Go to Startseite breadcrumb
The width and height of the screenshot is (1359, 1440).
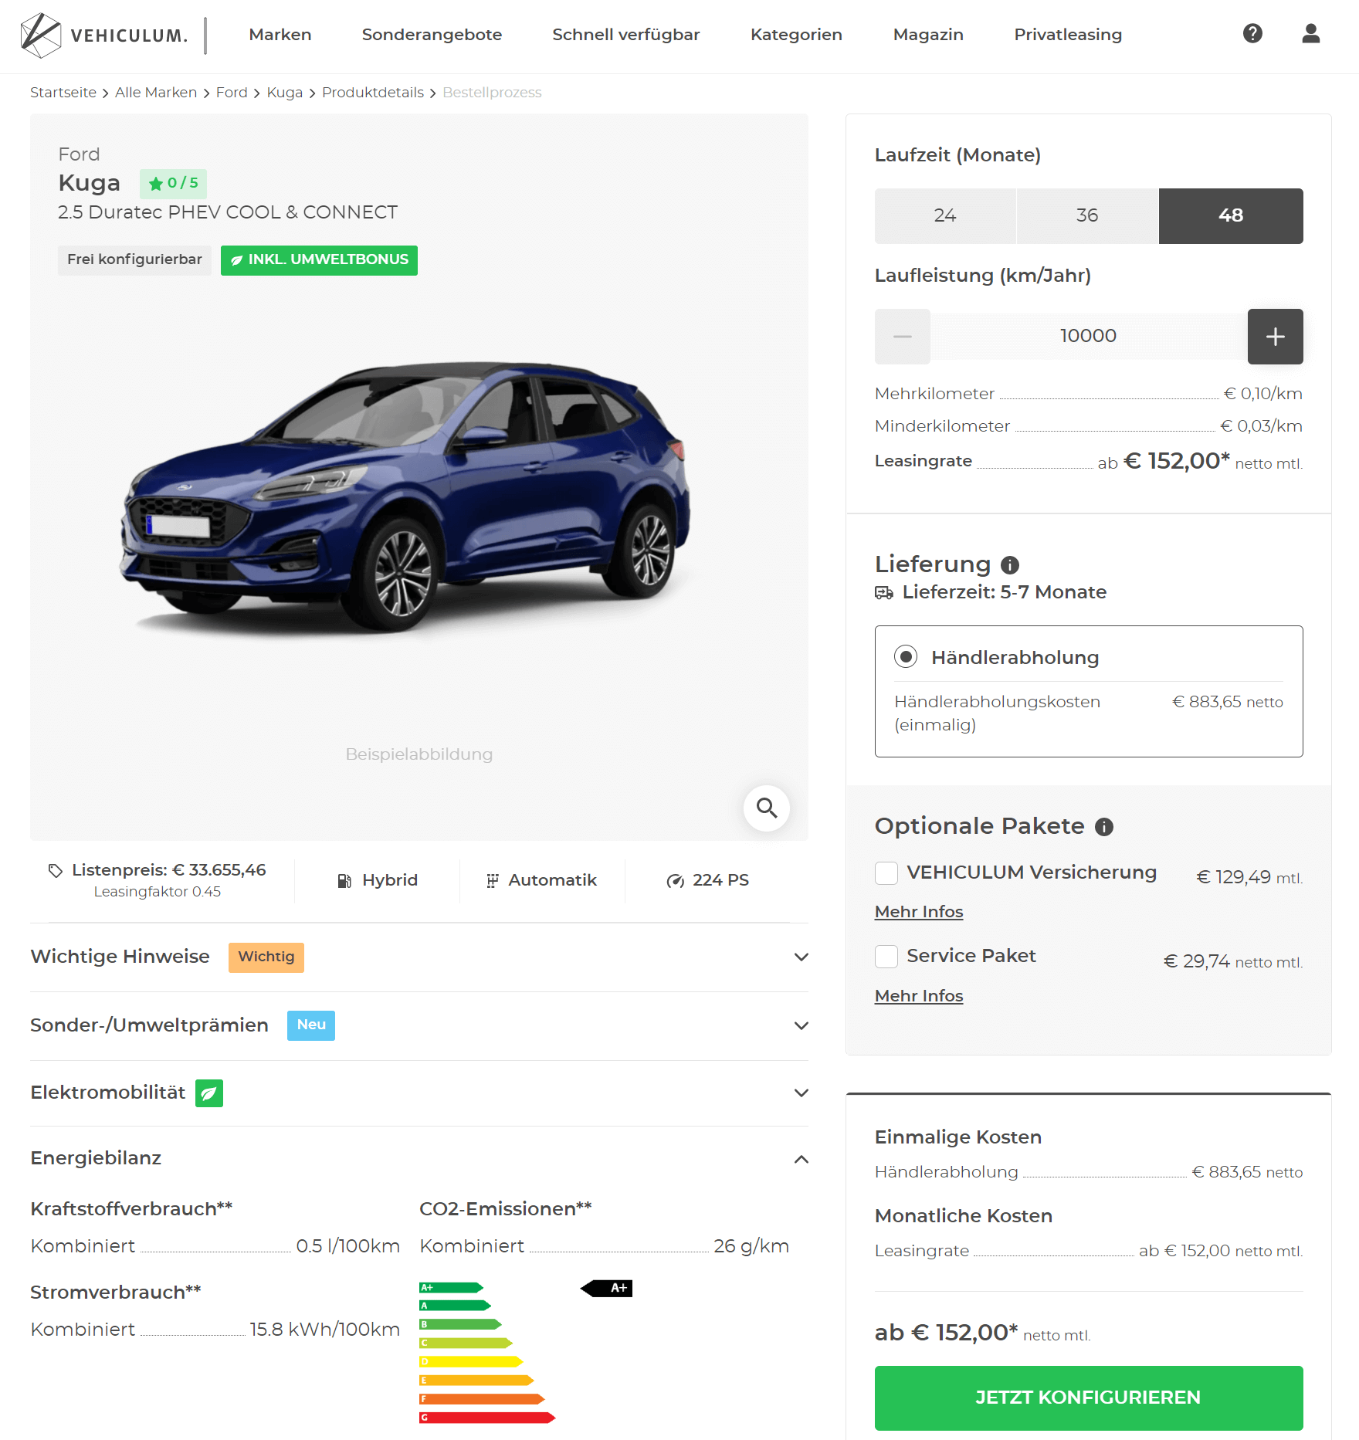(63, 93)
